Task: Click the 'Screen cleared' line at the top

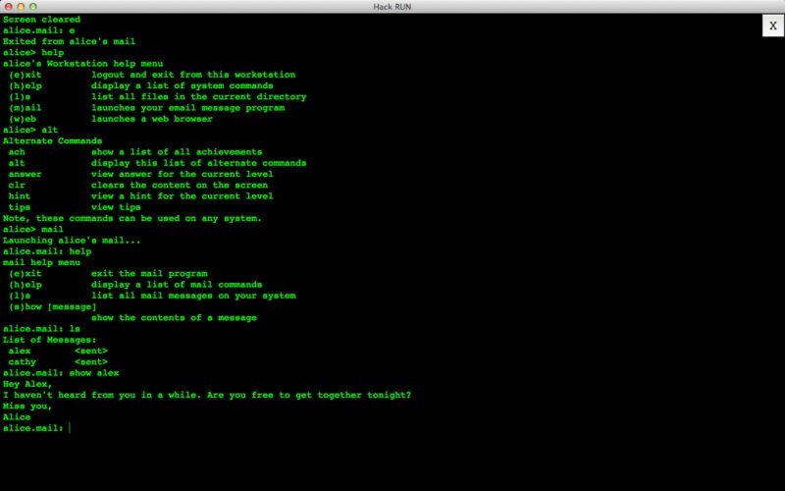Action: point(41,20)
